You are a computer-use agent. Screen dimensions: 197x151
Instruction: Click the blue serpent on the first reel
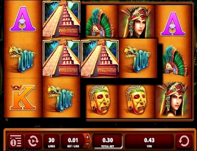(22, 59)
